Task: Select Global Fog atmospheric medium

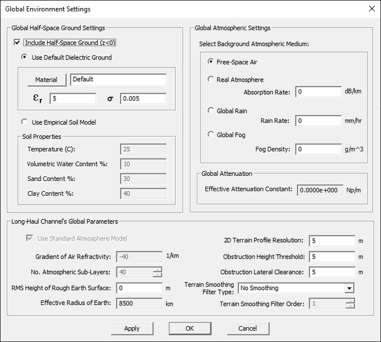Action: coord(211,135)
